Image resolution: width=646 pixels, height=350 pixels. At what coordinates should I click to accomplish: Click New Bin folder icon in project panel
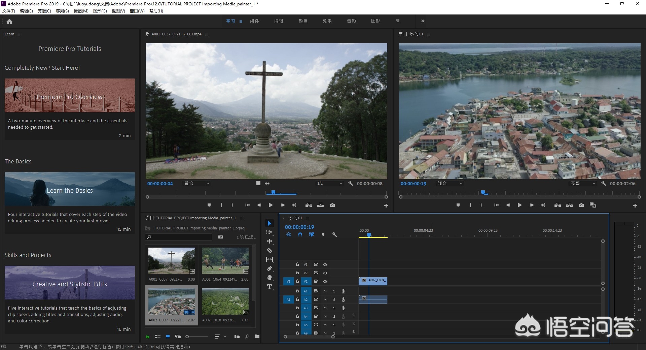[257, 337]
